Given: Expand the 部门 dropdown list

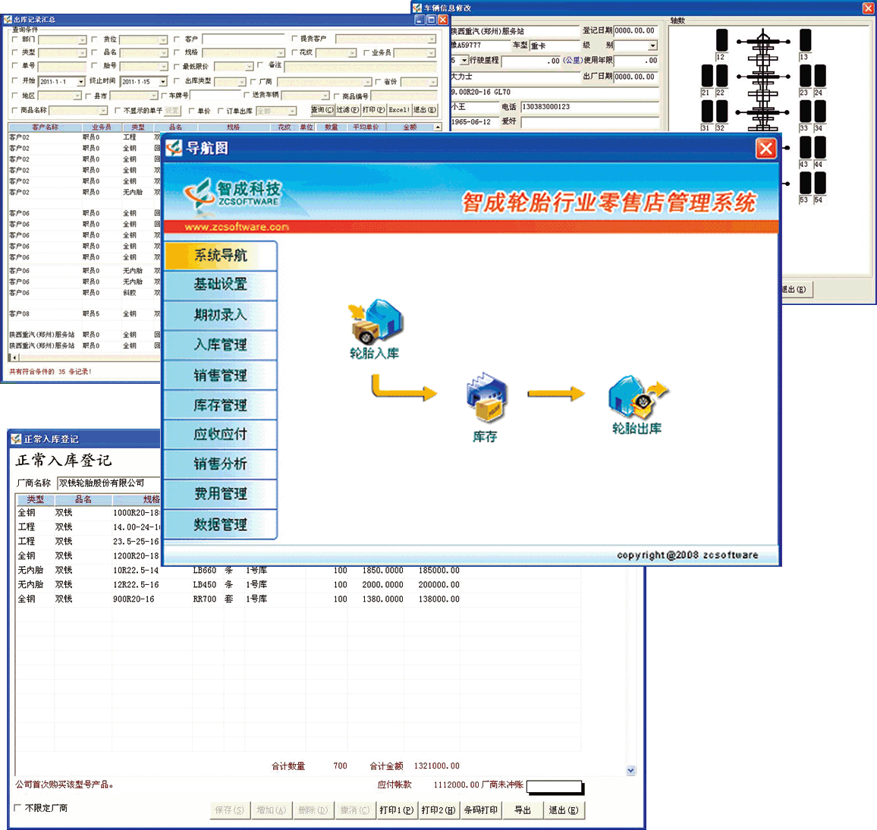Looking at the screenshot, I should [82, 39].
